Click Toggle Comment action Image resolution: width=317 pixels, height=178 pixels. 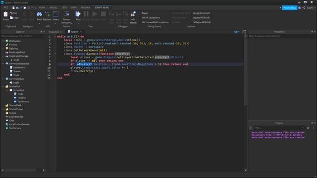point(201,13)
